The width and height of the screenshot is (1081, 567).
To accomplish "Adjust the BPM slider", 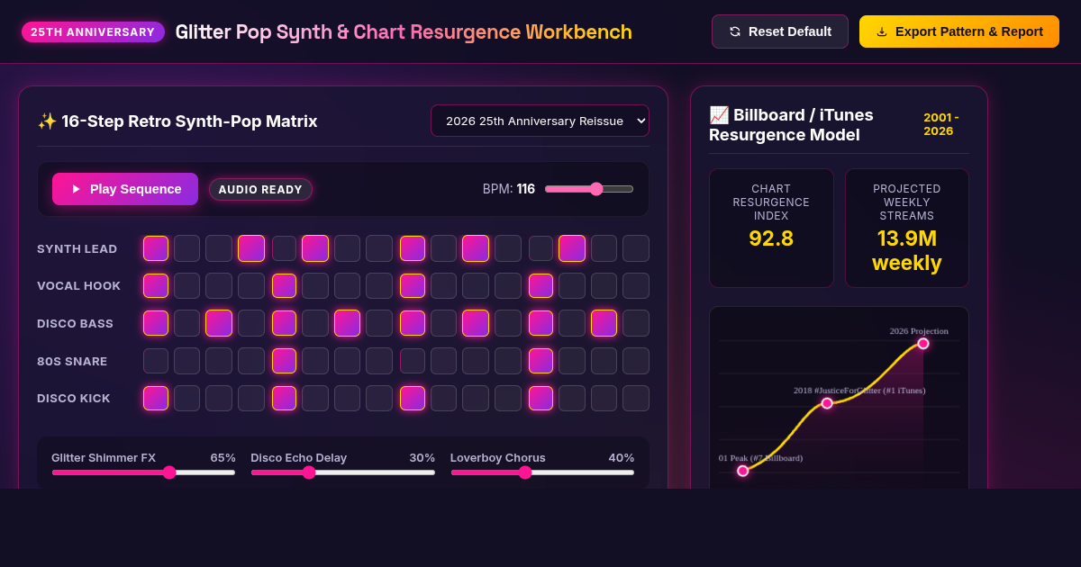I will [x=589, y=189].
